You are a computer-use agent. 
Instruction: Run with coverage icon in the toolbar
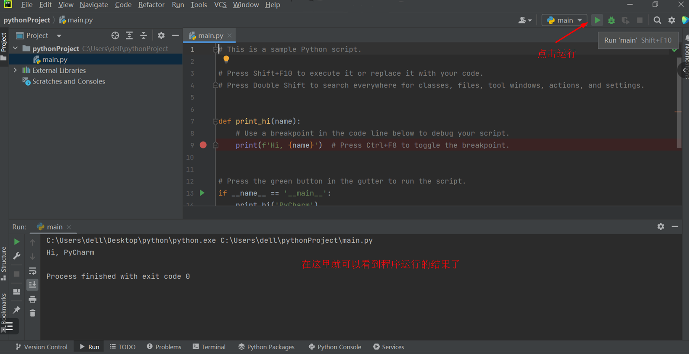625,20
